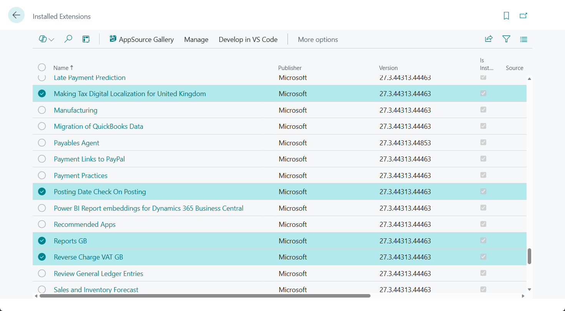Open the search within the extensions list
The height and width of the screenshot is (311, 565).
tap(68, 39)
